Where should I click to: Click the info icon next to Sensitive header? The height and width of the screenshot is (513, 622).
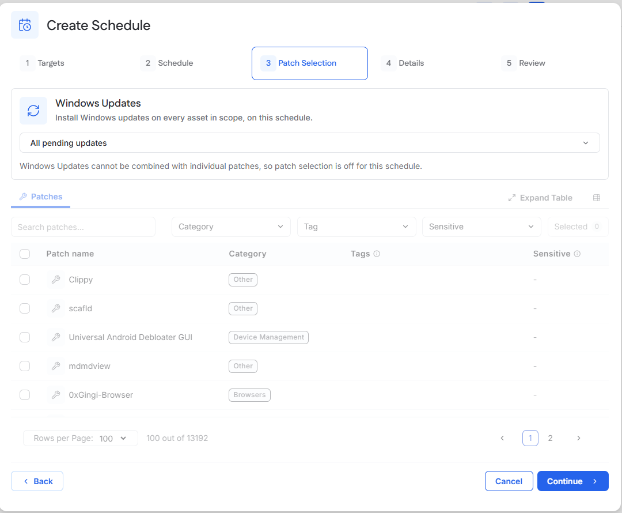[577, 254]
